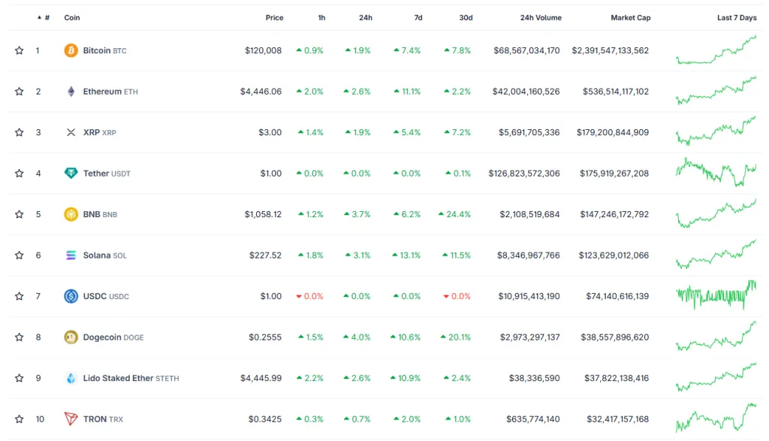
Task: Click the BNB yellow logo icon
Action: coord(71,214)
